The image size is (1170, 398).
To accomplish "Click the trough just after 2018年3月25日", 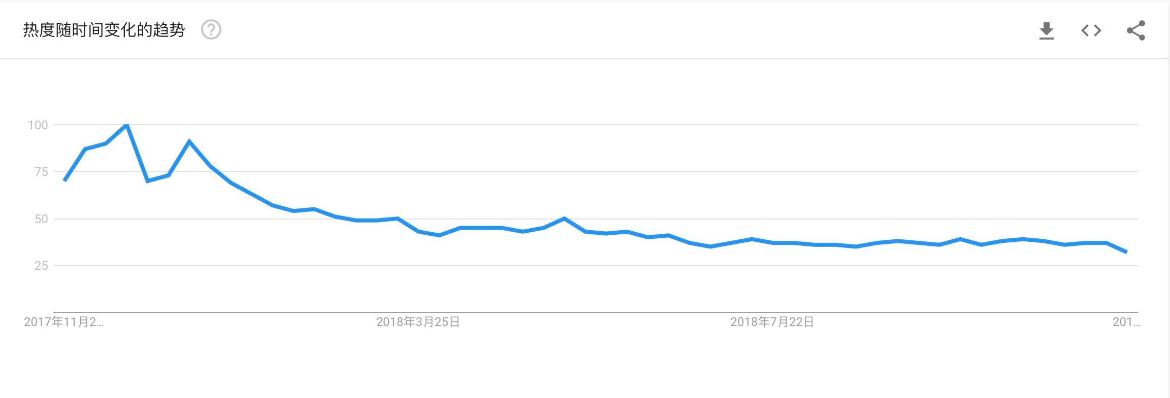I will (439, 235).
